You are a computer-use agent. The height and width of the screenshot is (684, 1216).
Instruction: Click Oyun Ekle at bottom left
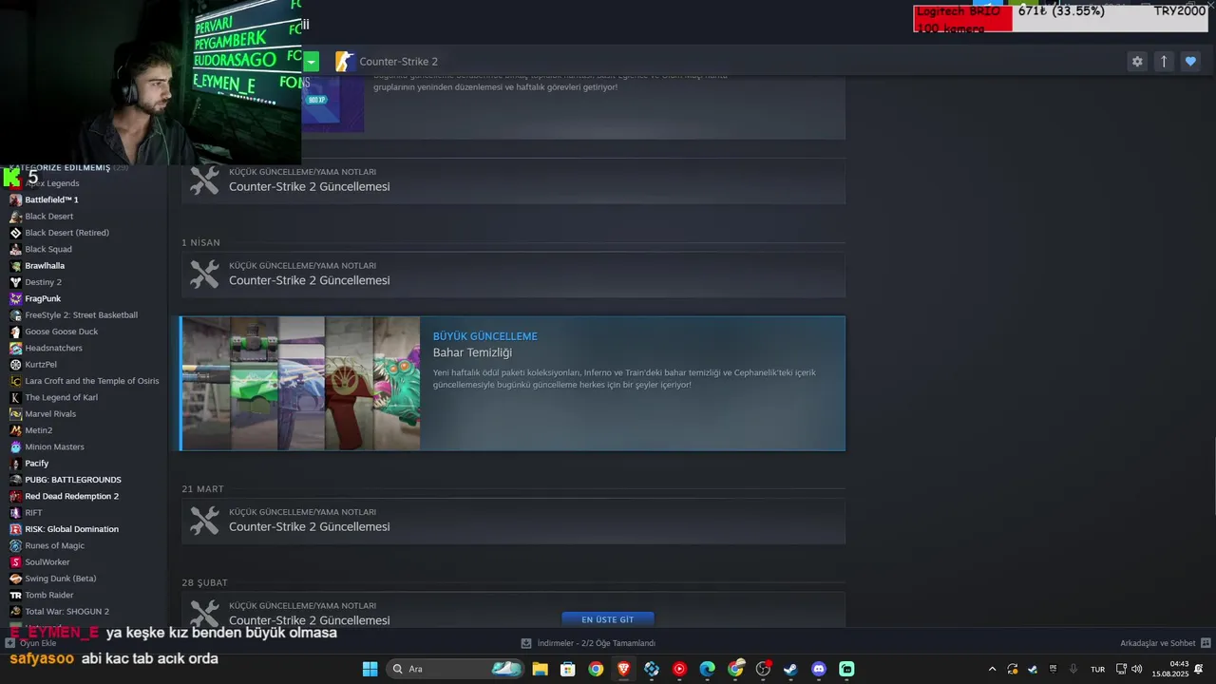click(30, 643)
